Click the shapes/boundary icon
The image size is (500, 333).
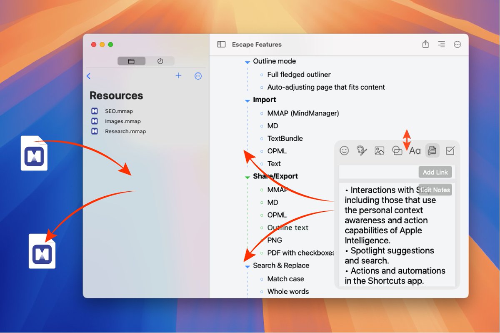(x=397, y=151)
